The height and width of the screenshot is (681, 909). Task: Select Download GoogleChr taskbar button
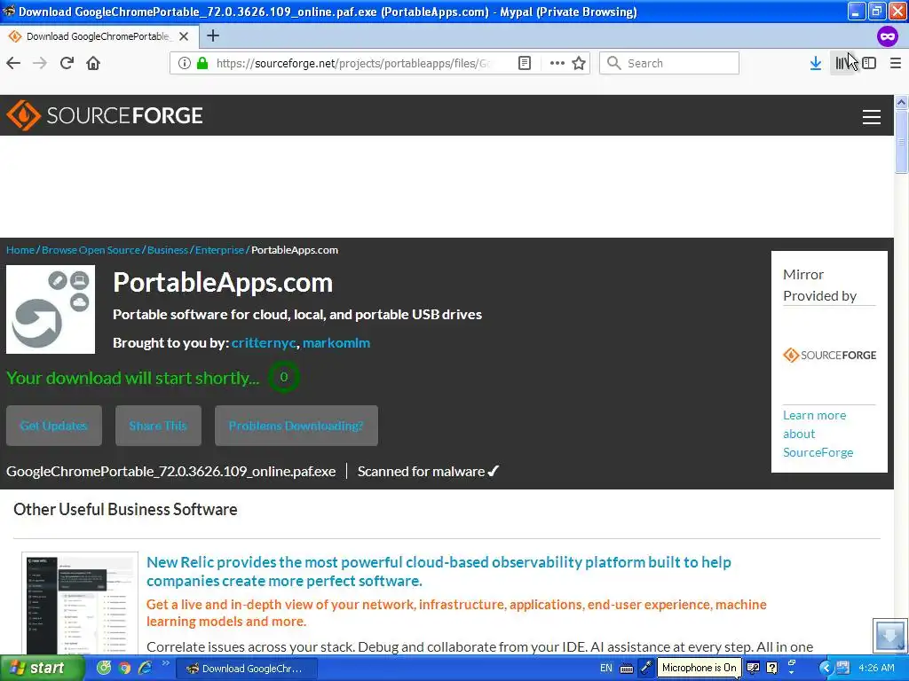(x=246, y=669)
